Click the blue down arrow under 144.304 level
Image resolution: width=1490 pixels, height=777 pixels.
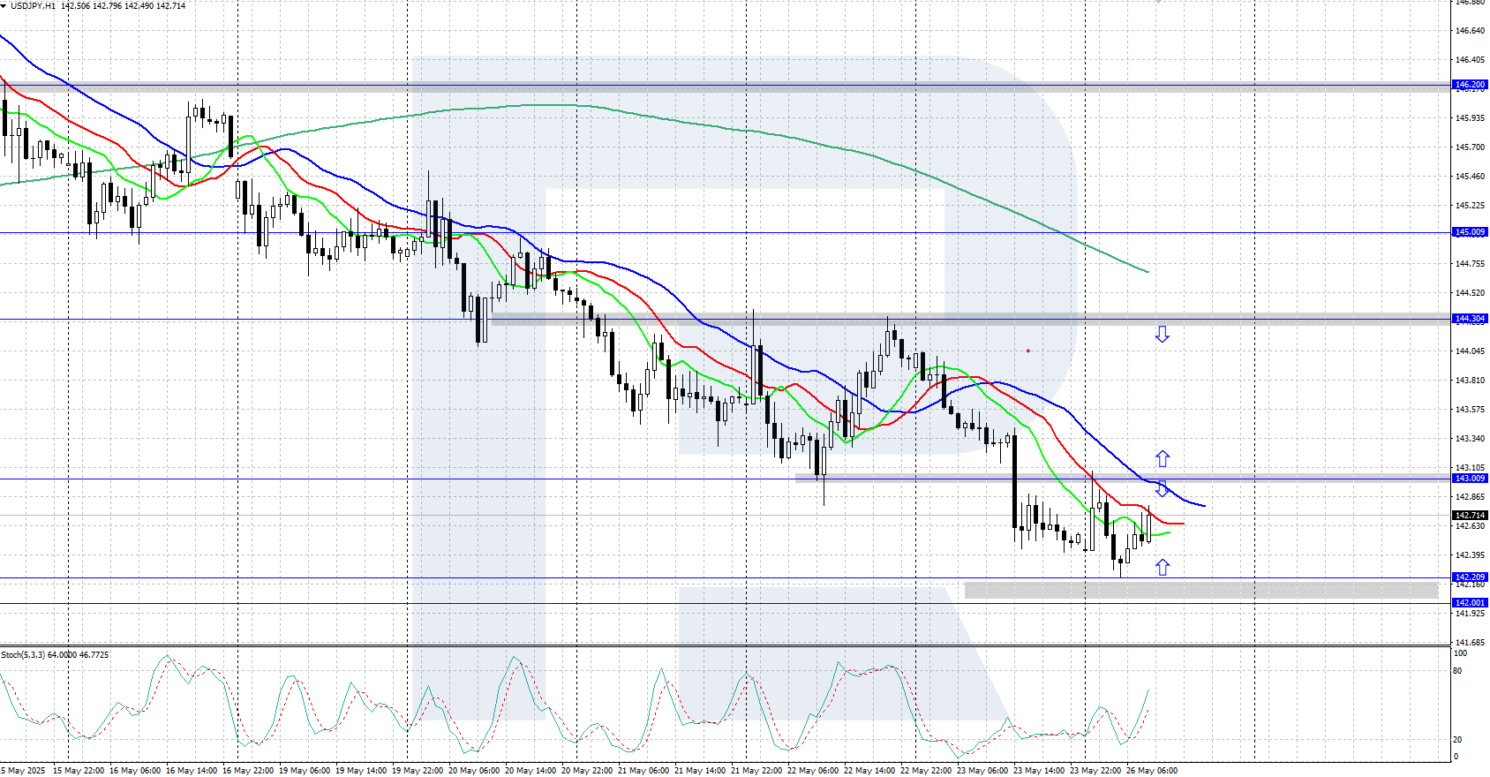pyautogui.click(x=1163, y=334)
